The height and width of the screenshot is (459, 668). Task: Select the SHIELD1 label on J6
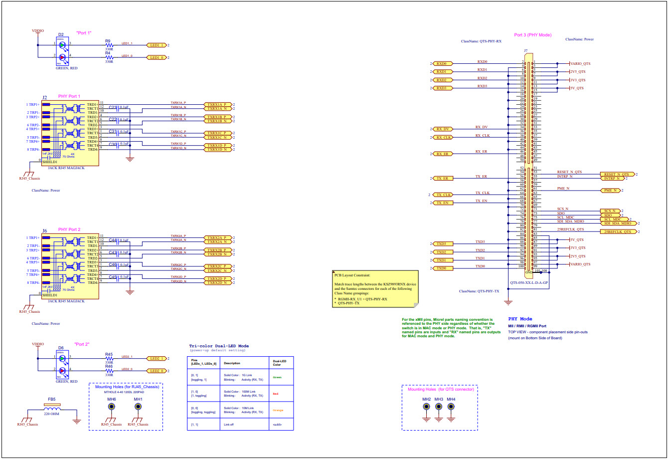point(50,294)
